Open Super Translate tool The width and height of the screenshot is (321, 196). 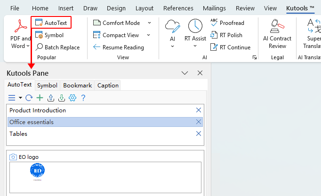(313, 34)
